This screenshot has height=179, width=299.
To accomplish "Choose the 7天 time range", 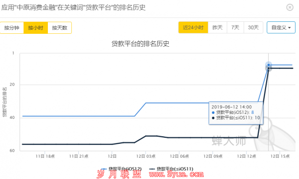I will (235, 27).
